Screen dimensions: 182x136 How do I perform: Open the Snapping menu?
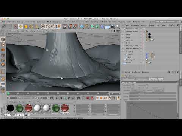(x=57, y=22)
